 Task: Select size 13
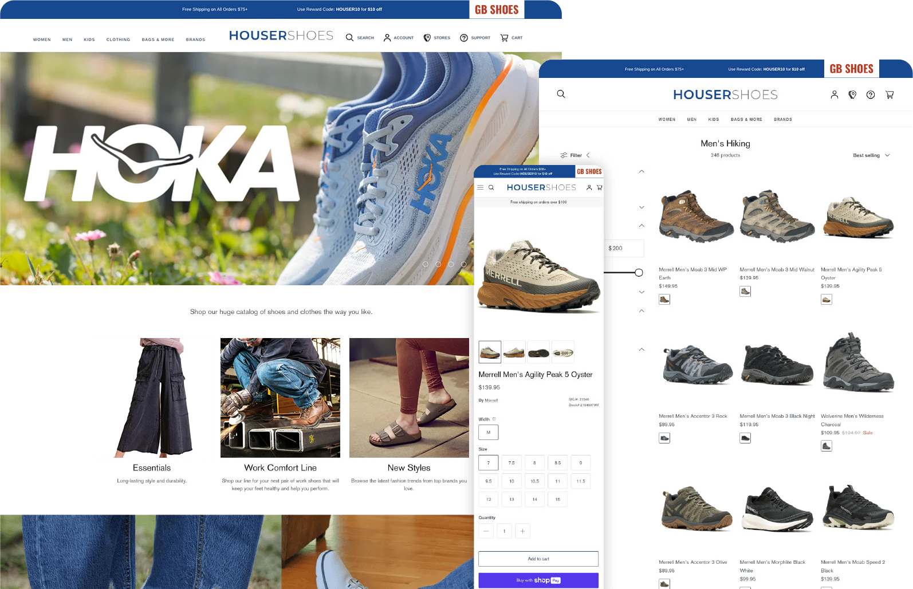coord(511,500)
